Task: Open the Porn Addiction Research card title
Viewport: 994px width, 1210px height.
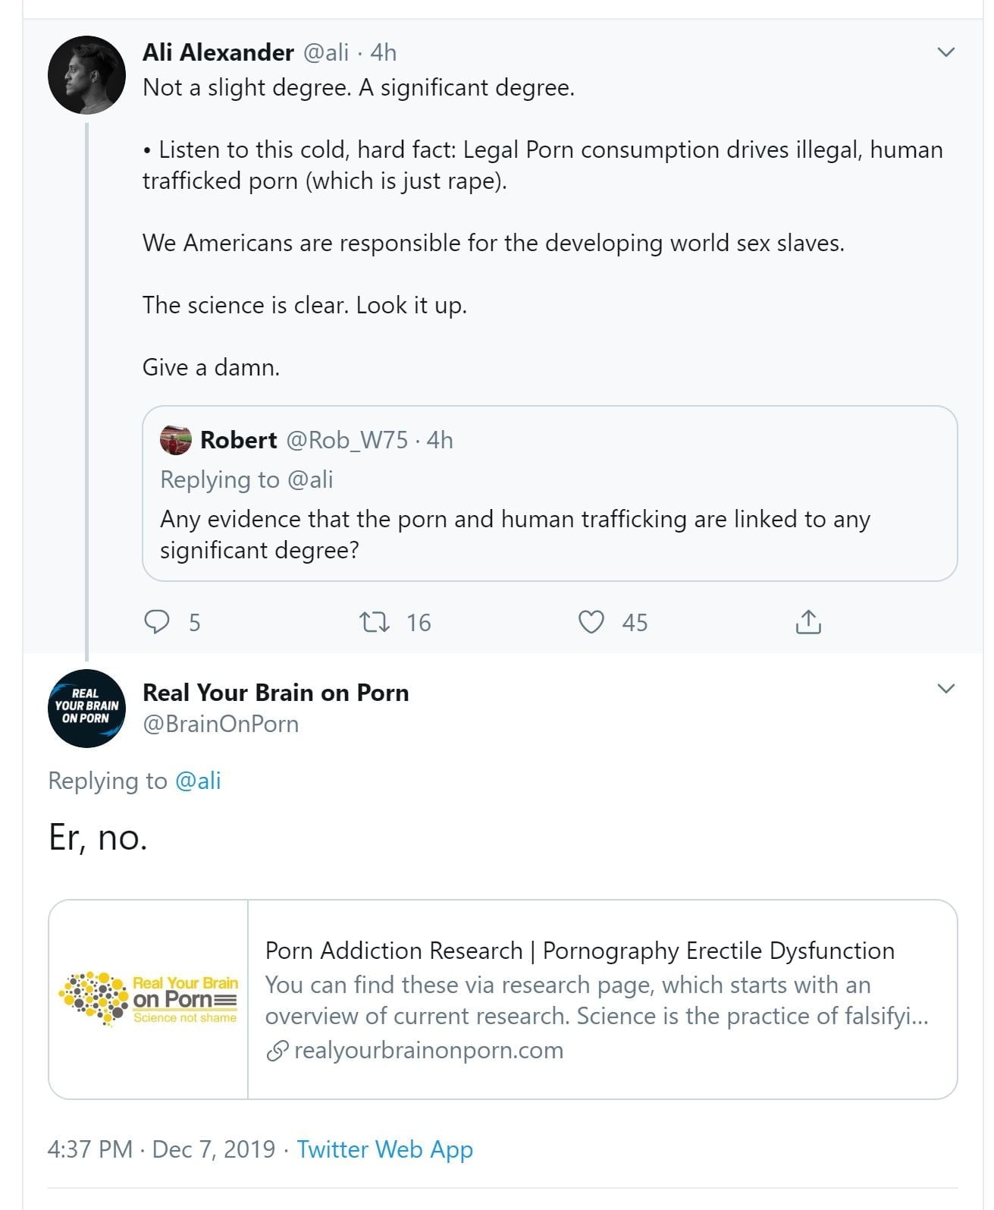Action: point(579,951)
